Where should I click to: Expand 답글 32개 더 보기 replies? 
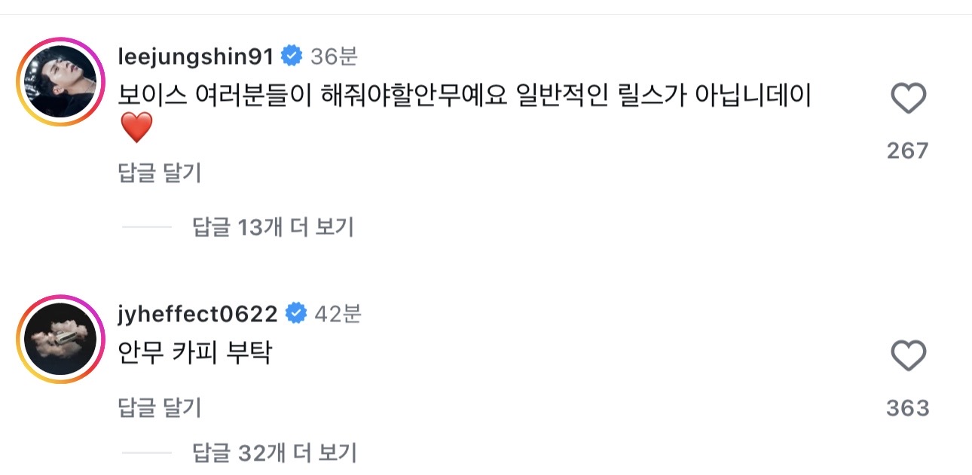tap(274, 453)
